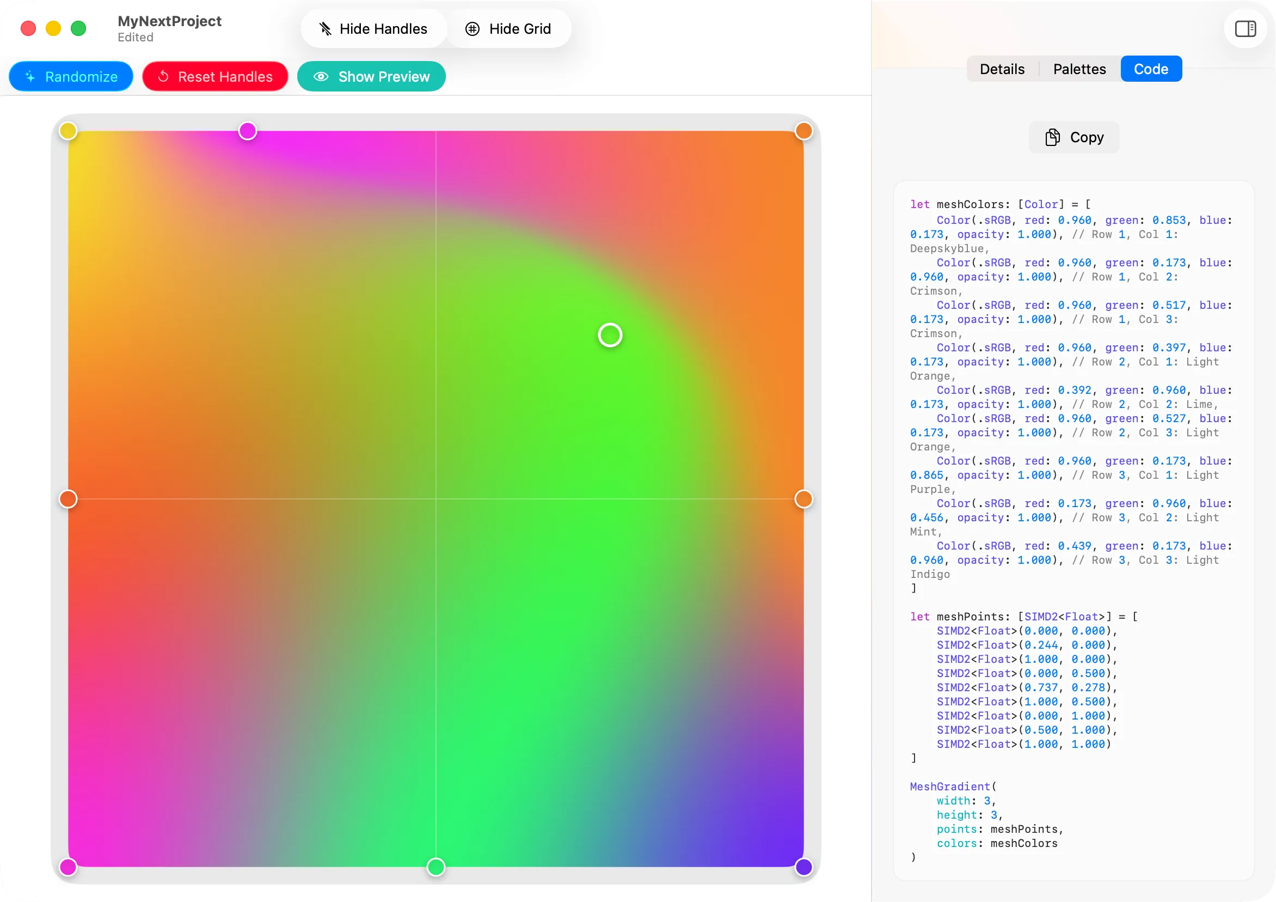
Task: Select the bottom-center mesh handle
Action: 436,867
